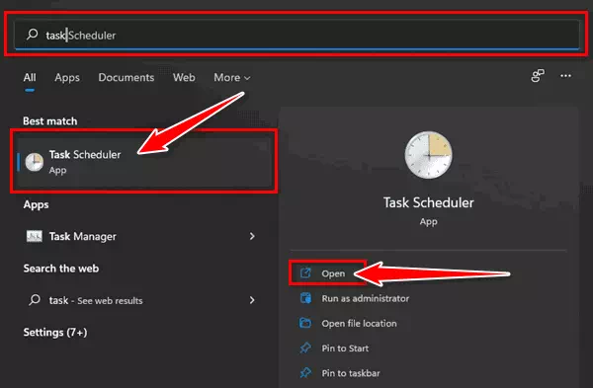This screenshot has width=593, height=388.
Task: Click the large Task Scheduler clock icon in preview
Action: 429,155
